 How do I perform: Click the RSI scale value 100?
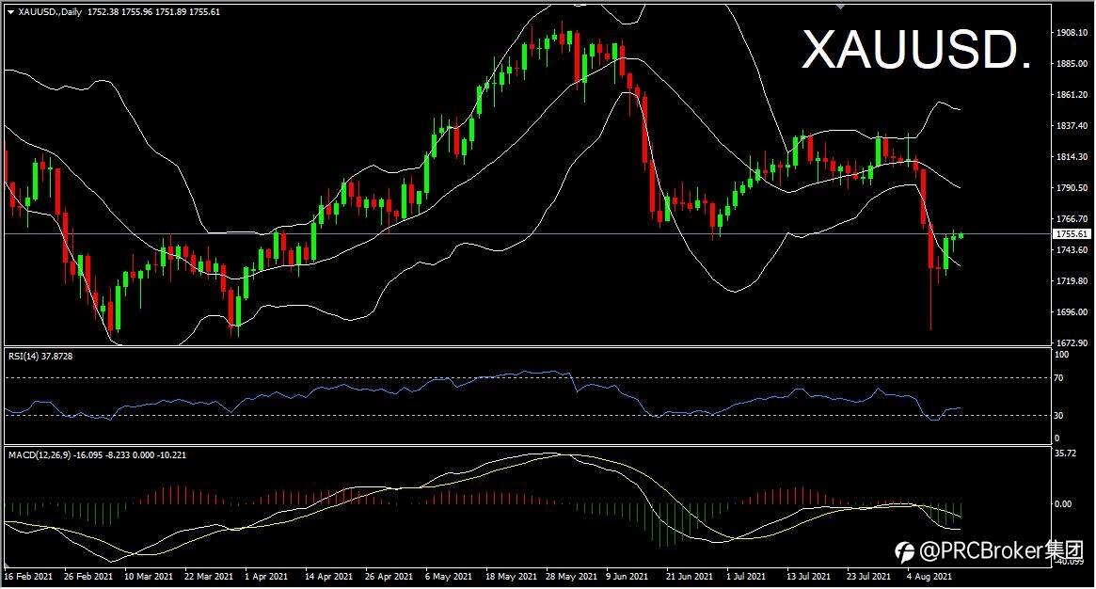(x=1062, y=354)
